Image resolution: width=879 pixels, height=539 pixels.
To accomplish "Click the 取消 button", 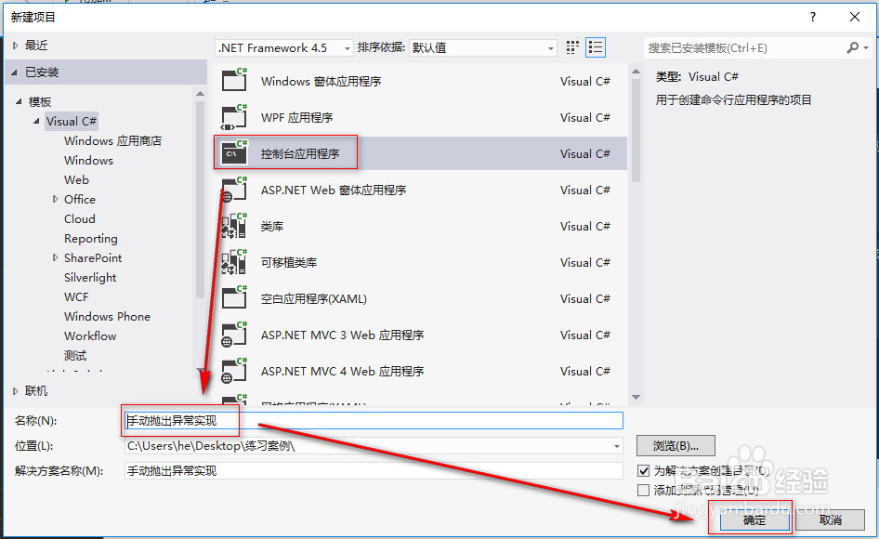I will [831, 519].
